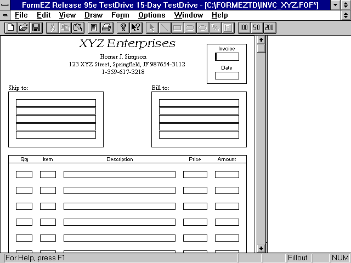Click the scroll down arrow

coord(261,248)
